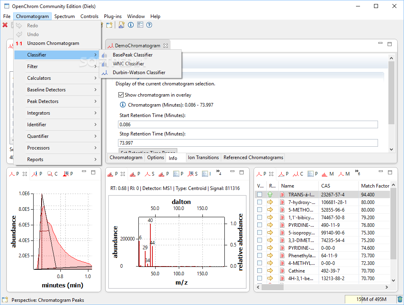
Task: Maximize the identification targets table panel
Action: click(390, 172)
